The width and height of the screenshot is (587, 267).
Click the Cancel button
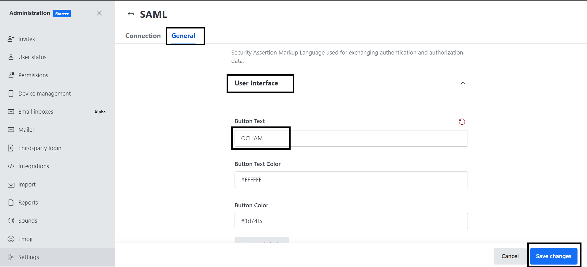pyautogui.click(x=510, y=256)
